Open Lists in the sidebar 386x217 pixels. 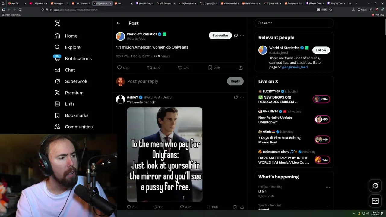pos(65,104)
